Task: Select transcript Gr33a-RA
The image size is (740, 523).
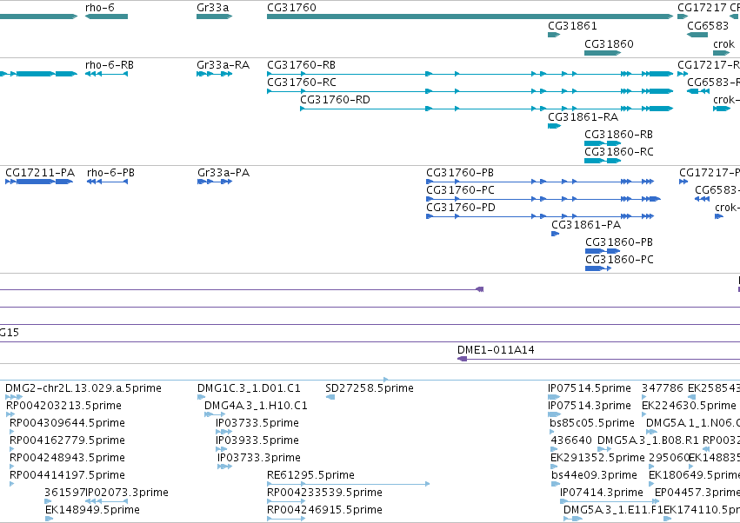Action: coord(214,74)
